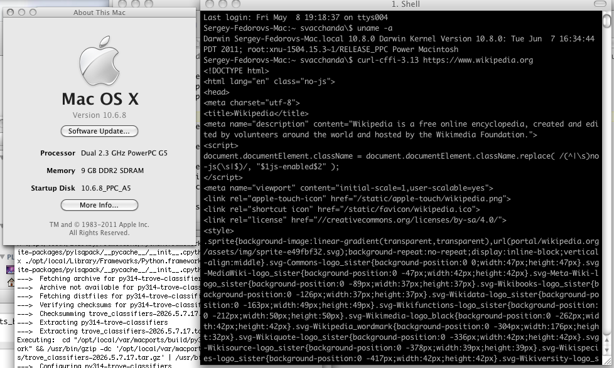The image size is (614, 368).
Task: Click '---> Configuring py314-trove-classifiers' line
Action: [94, 365]
